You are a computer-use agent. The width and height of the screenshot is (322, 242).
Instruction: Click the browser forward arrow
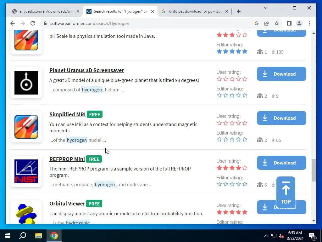click(x=23, y=23)
